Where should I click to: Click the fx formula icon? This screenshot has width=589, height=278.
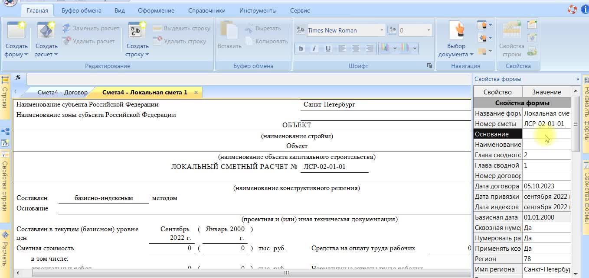(x=18, y=78)
